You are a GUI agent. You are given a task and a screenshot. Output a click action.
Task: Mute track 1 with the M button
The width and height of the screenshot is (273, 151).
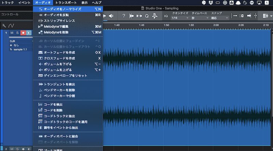coord(12,33)
